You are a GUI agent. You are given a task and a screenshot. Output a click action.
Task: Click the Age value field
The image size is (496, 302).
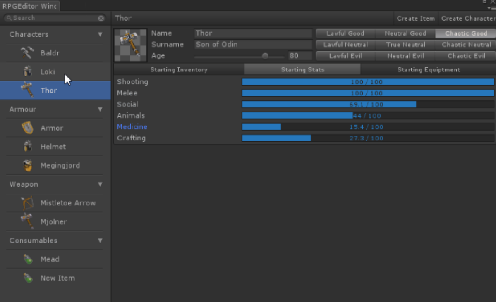pos(300,56)
